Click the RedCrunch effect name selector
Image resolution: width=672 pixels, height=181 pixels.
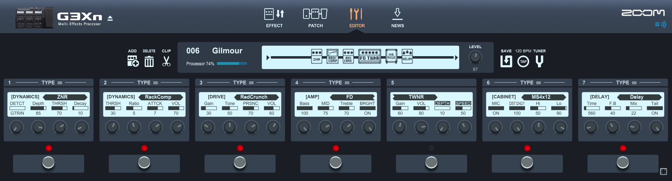coord(257,97)
